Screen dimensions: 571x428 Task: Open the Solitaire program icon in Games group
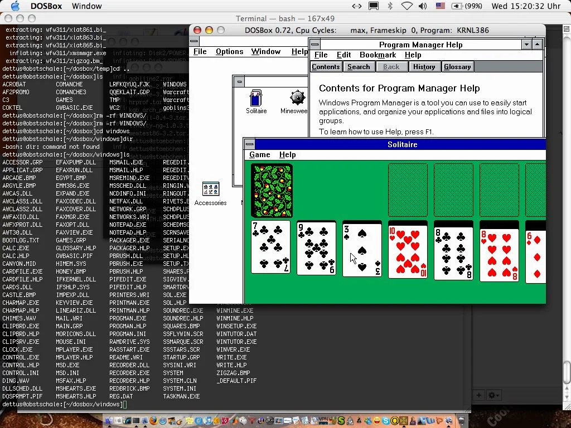(256, 101)
